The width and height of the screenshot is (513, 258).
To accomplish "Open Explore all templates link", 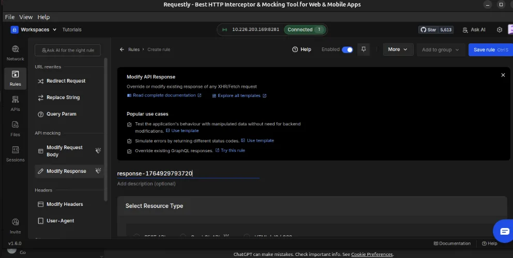I will tap(239, 95).
